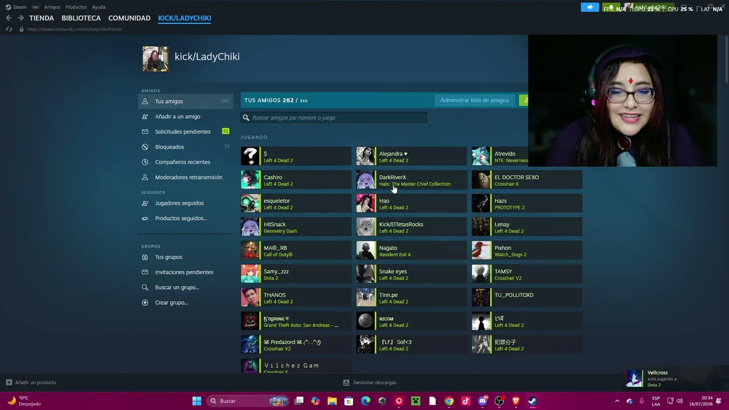Open friend TAMSY's card
Viewport: 729px width, 410px height.
tap(527, 274)
